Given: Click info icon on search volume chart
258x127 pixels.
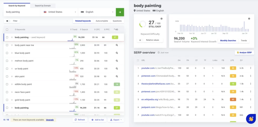Looking at the screenshot, I should click(x=249, y=19).
